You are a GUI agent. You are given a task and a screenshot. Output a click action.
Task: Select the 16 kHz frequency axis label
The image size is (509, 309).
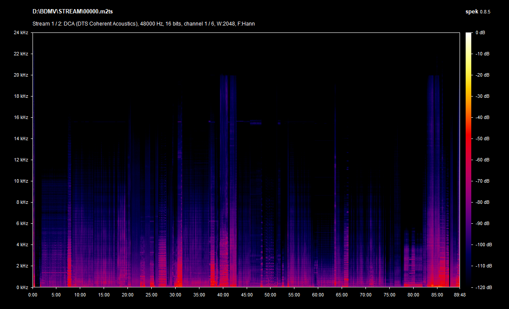[21, 118]
